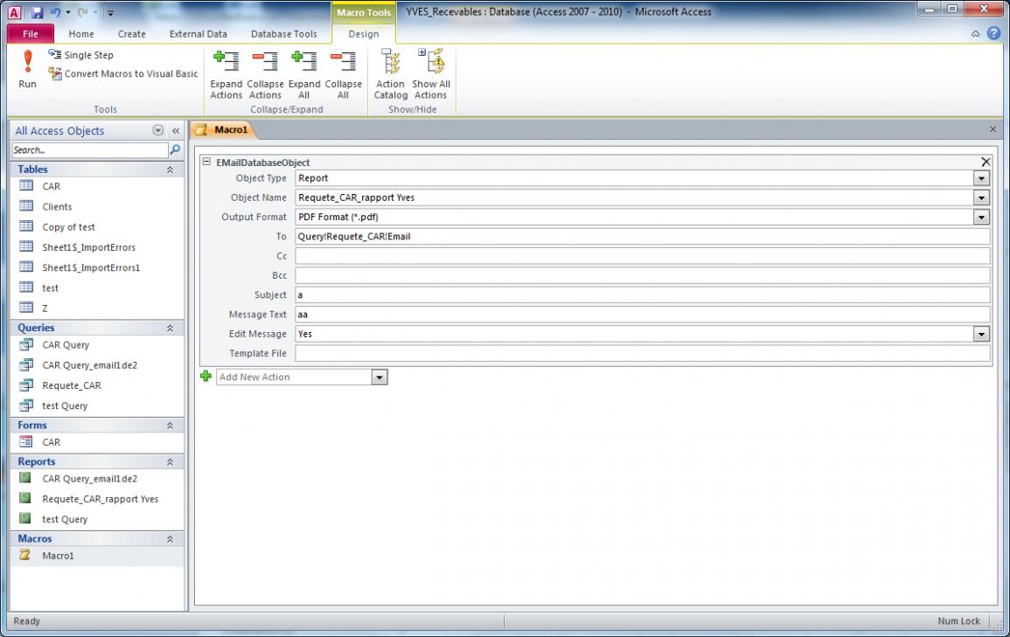1010x637 pixels.
Task: Click the Access application icon in title bar
Action: [14, 12]
